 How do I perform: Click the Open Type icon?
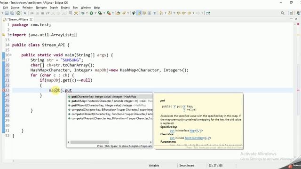point(118,13)
